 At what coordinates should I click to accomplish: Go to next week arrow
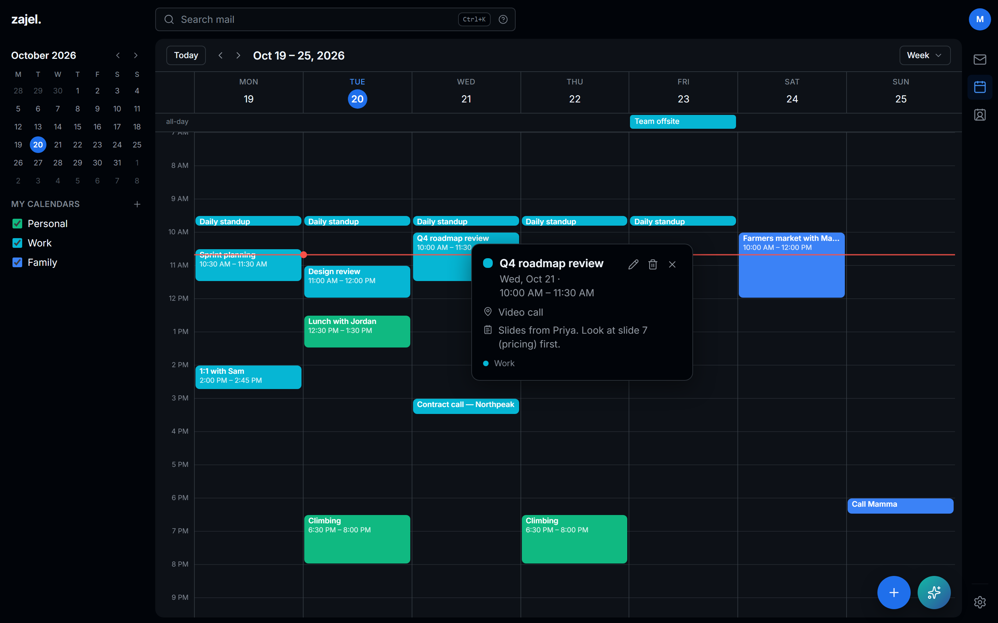pyautogui.click(x=238, y=55)
